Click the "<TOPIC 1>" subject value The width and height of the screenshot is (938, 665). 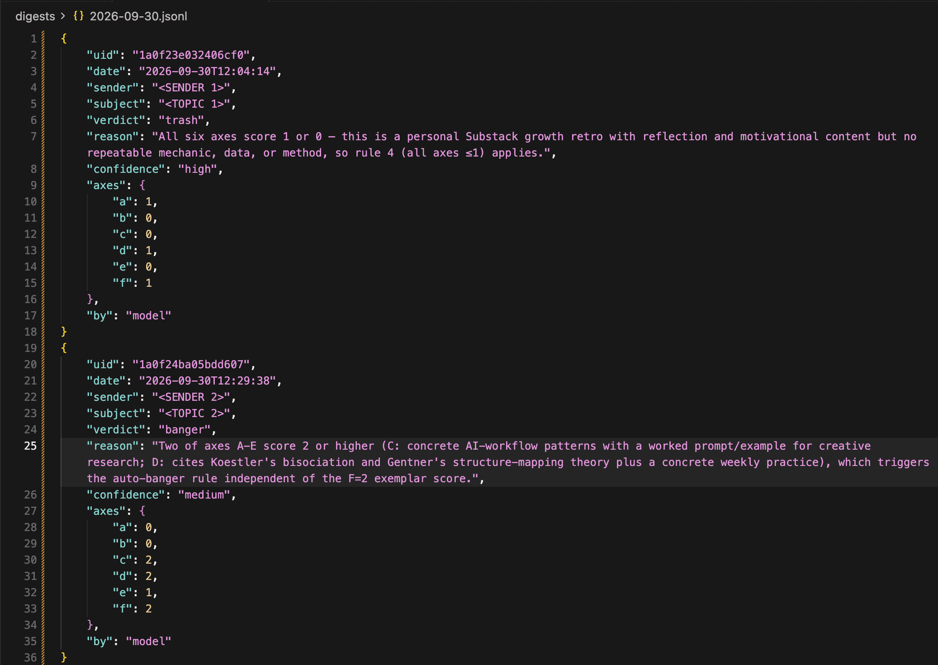[194, 104]
